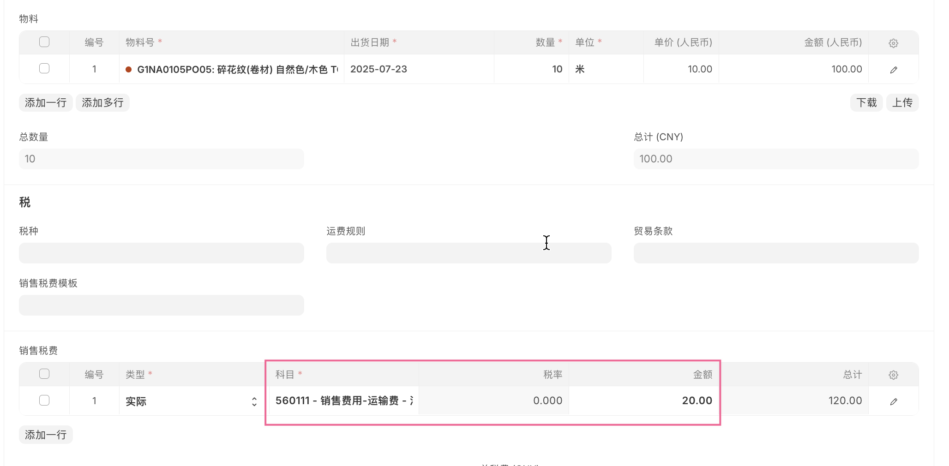Open column settings gear on the 物料 table
949x466 pixels.
pos(894,42)
